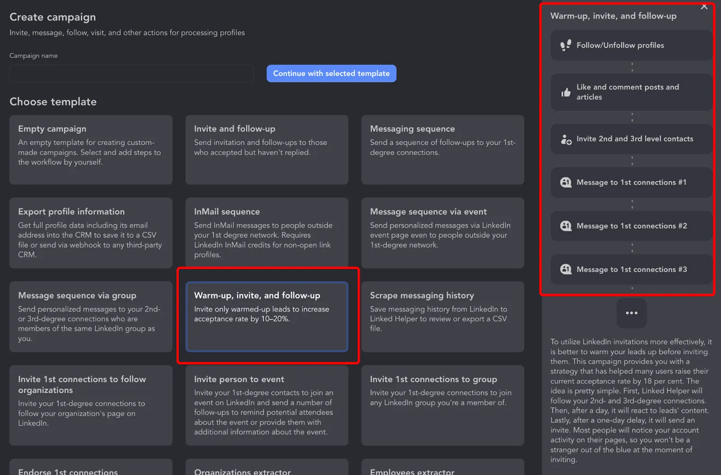Screen dimensions: 721x475
Task: Select the Messaging sequence template card
Action: 443,149
